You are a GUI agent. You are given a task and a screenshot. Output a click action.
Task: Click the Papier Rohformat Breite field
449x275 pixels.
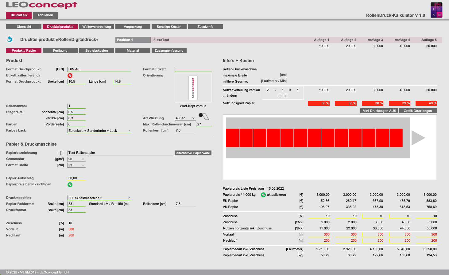[76, 204]
